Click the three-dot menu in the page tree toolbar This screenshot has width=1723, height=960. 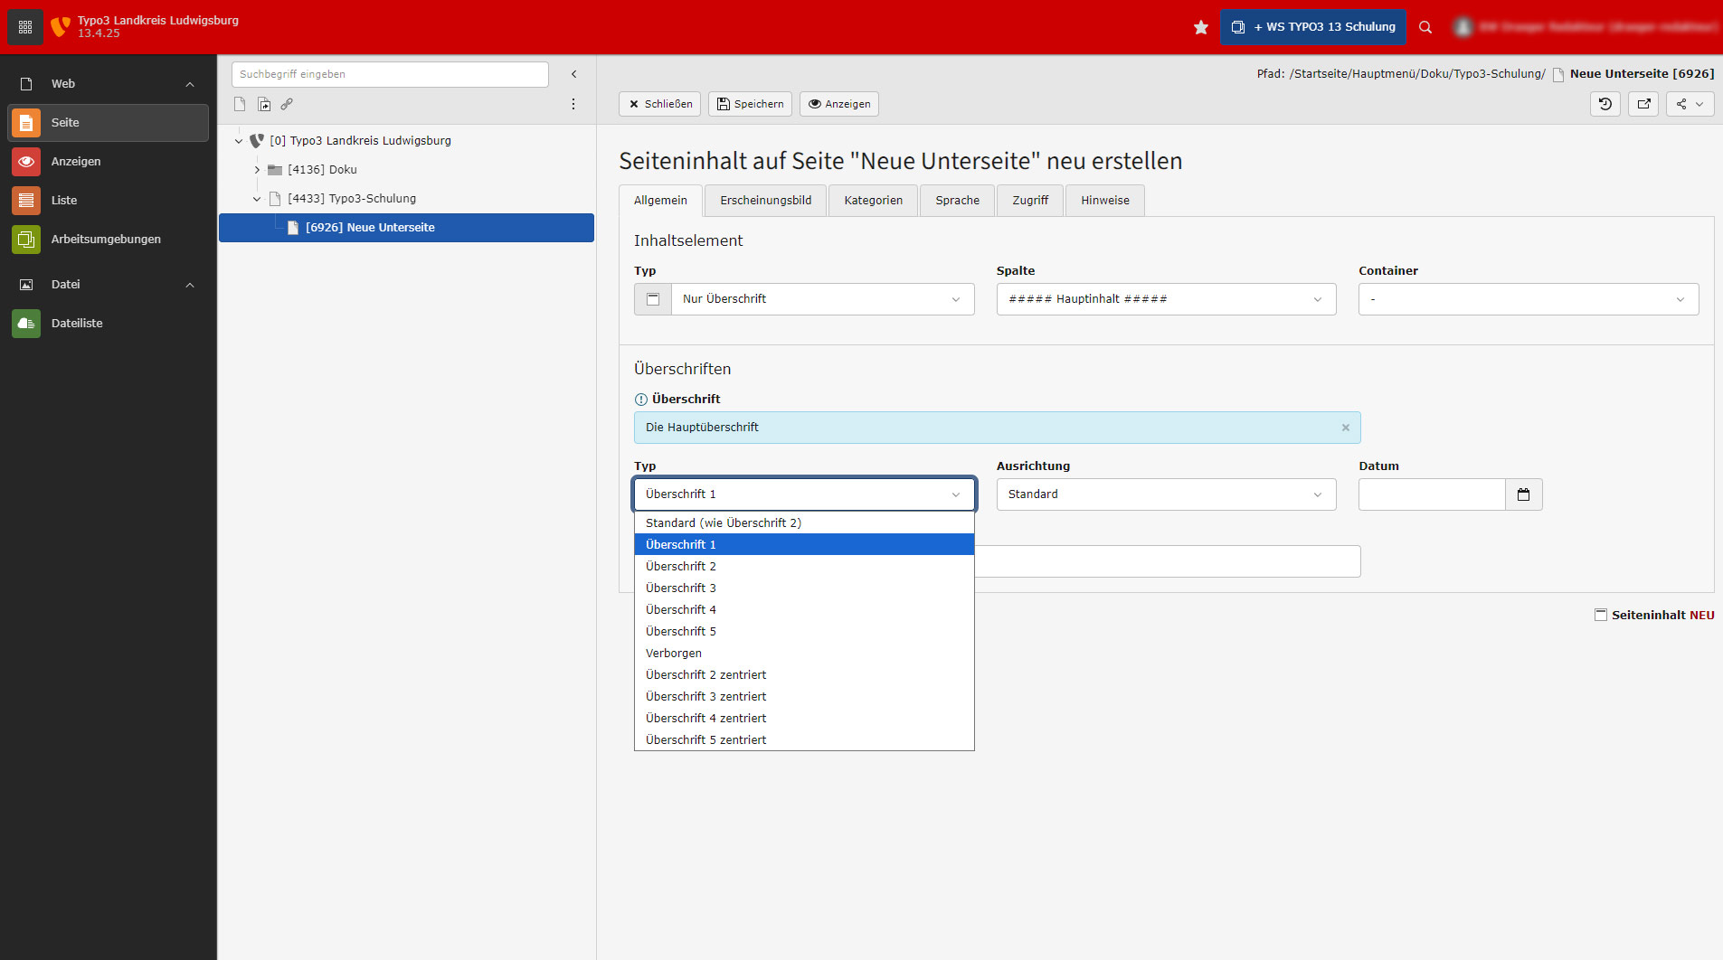(573, 105)
